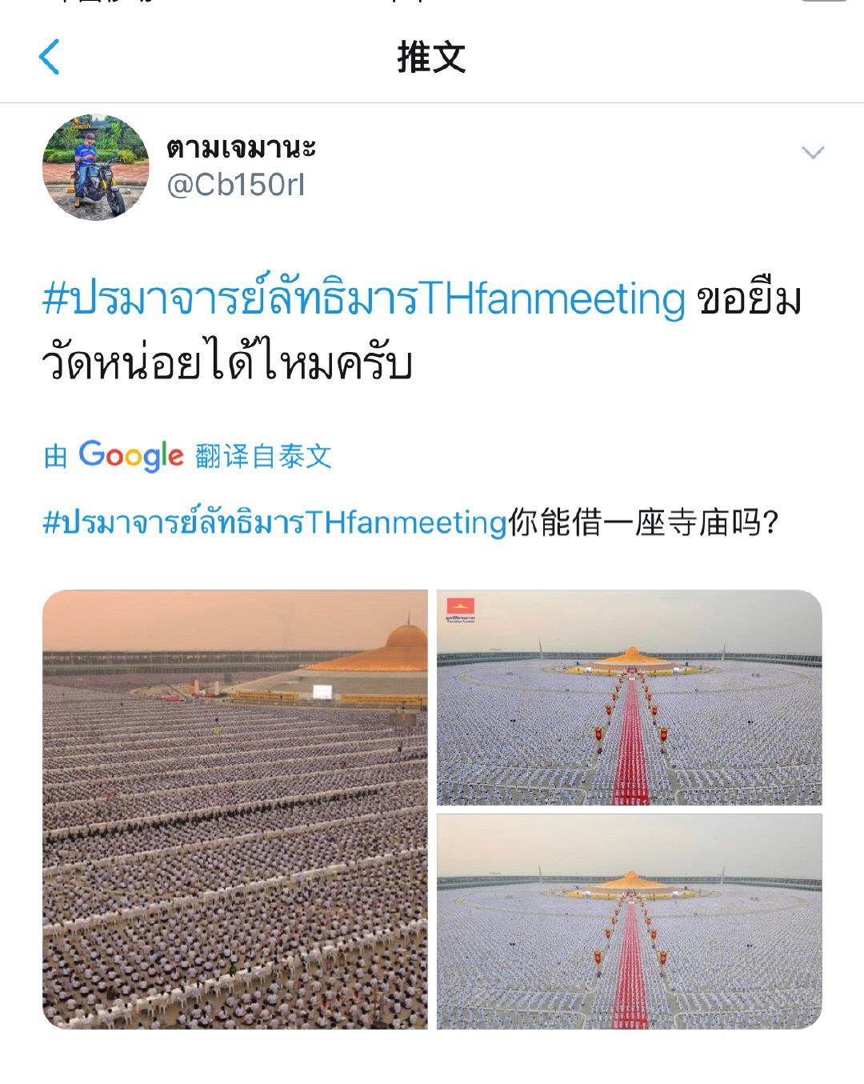
Task: Tap the Google translation attribution logo
Action: (131, 455)
